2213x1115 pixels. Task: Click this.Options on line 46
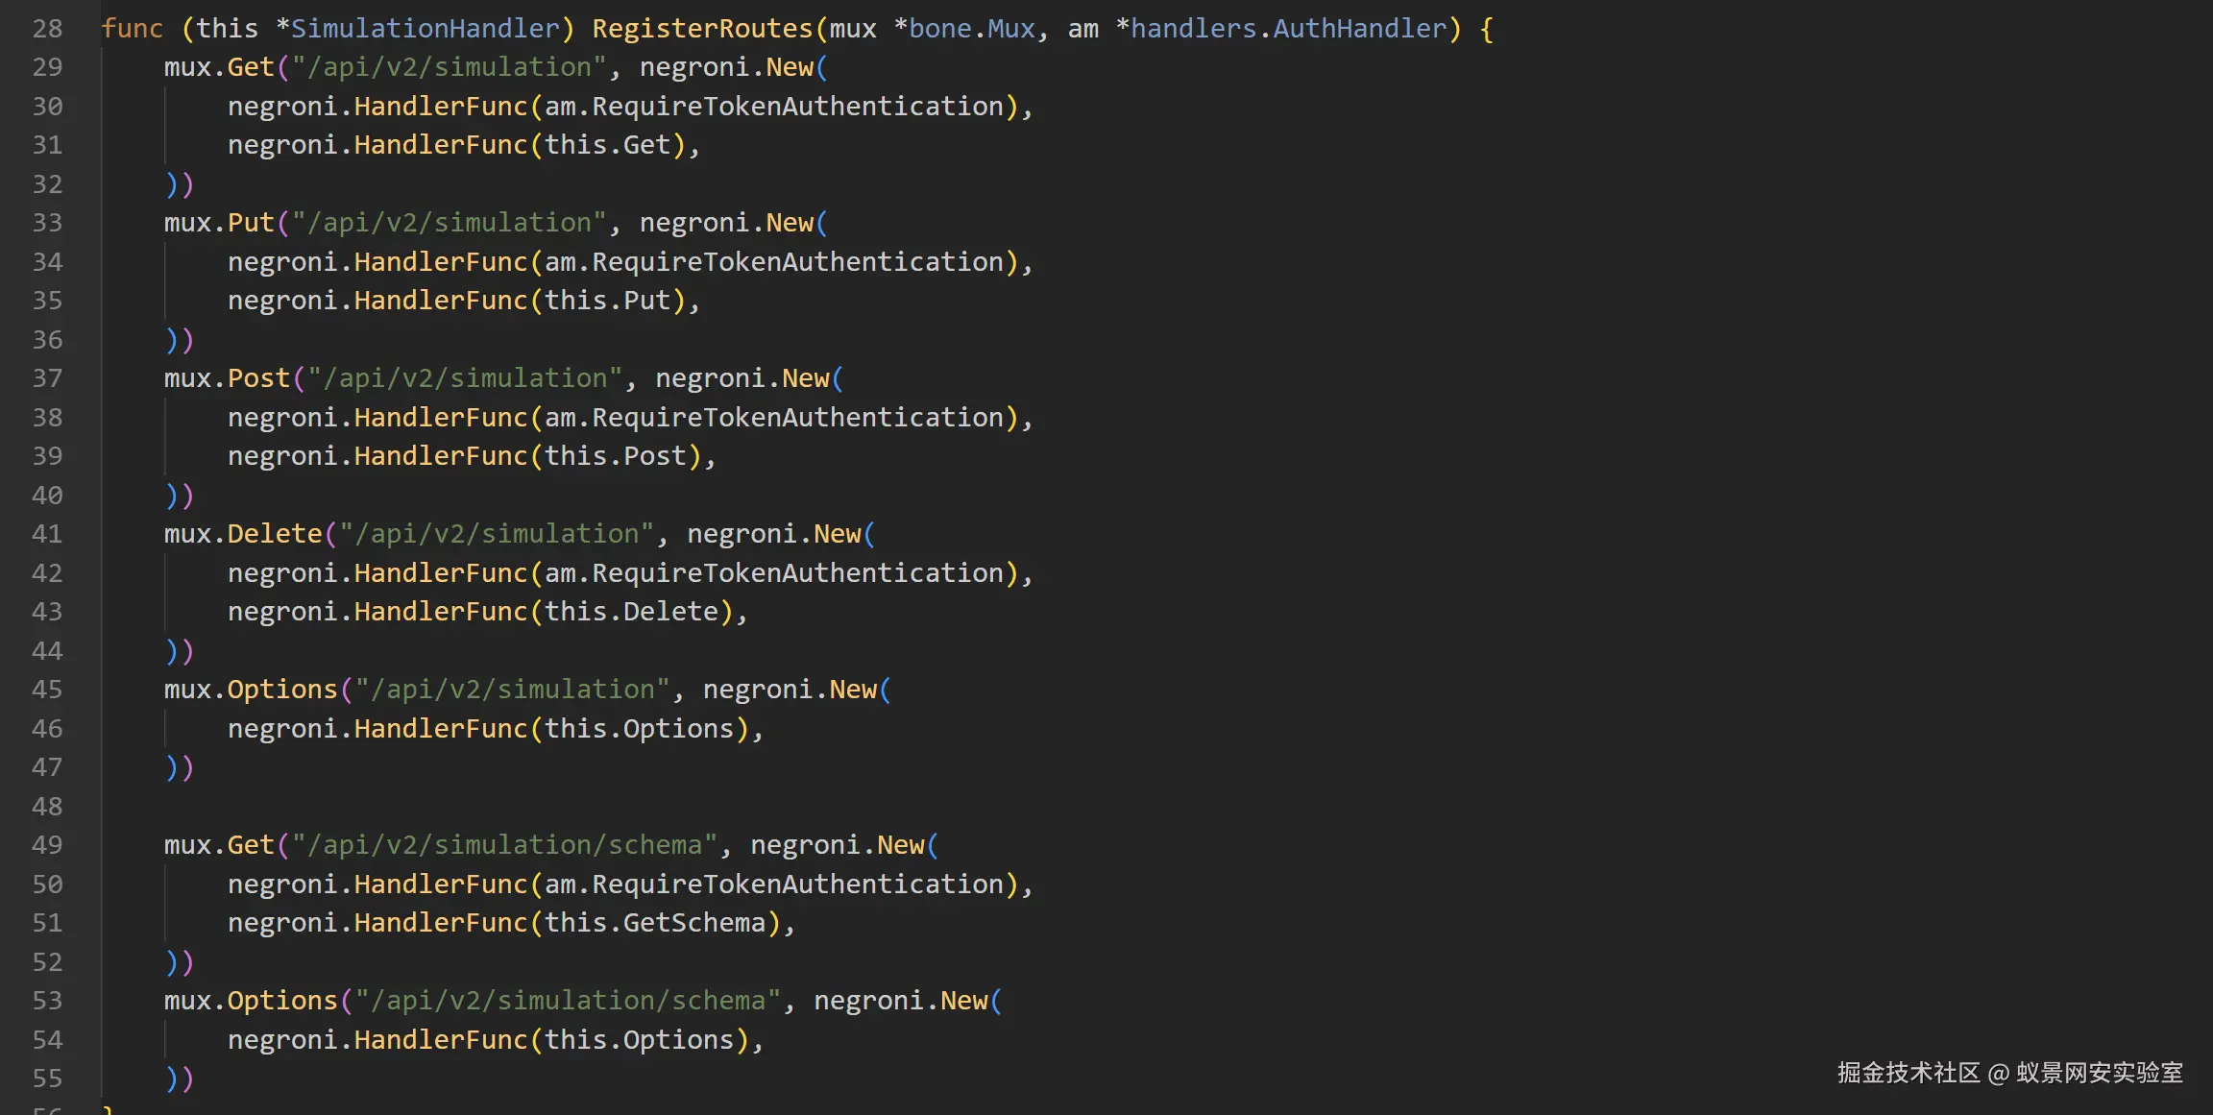coord(639,729)
